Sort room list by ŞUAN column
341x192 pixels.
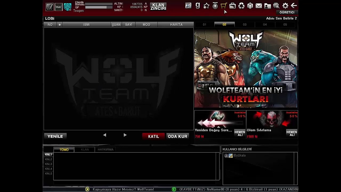coord(116,25)
